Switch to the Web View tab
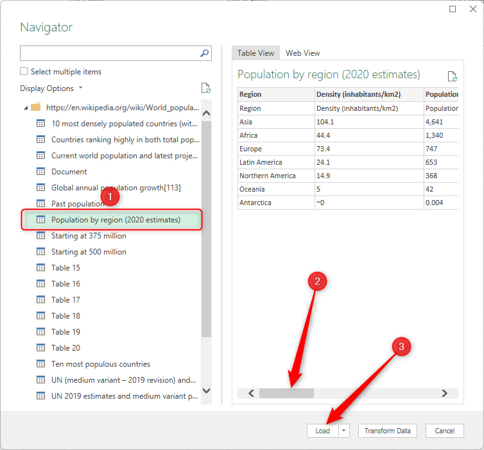This screenshot has width=484, height=450. 302,53
